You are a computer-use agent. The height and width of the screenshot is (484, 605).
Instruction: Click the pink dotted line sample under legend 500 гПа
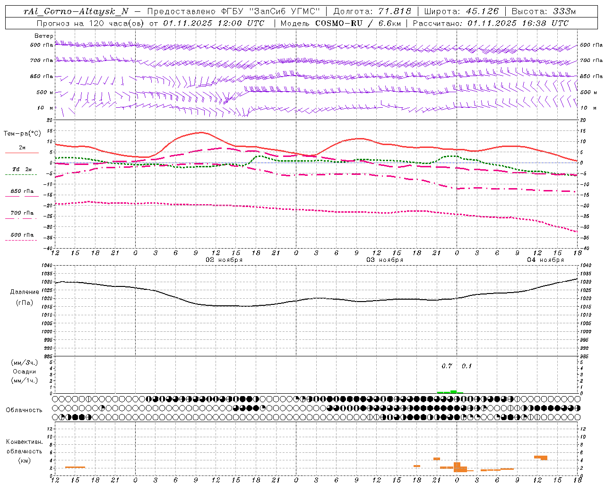(21, 241)
